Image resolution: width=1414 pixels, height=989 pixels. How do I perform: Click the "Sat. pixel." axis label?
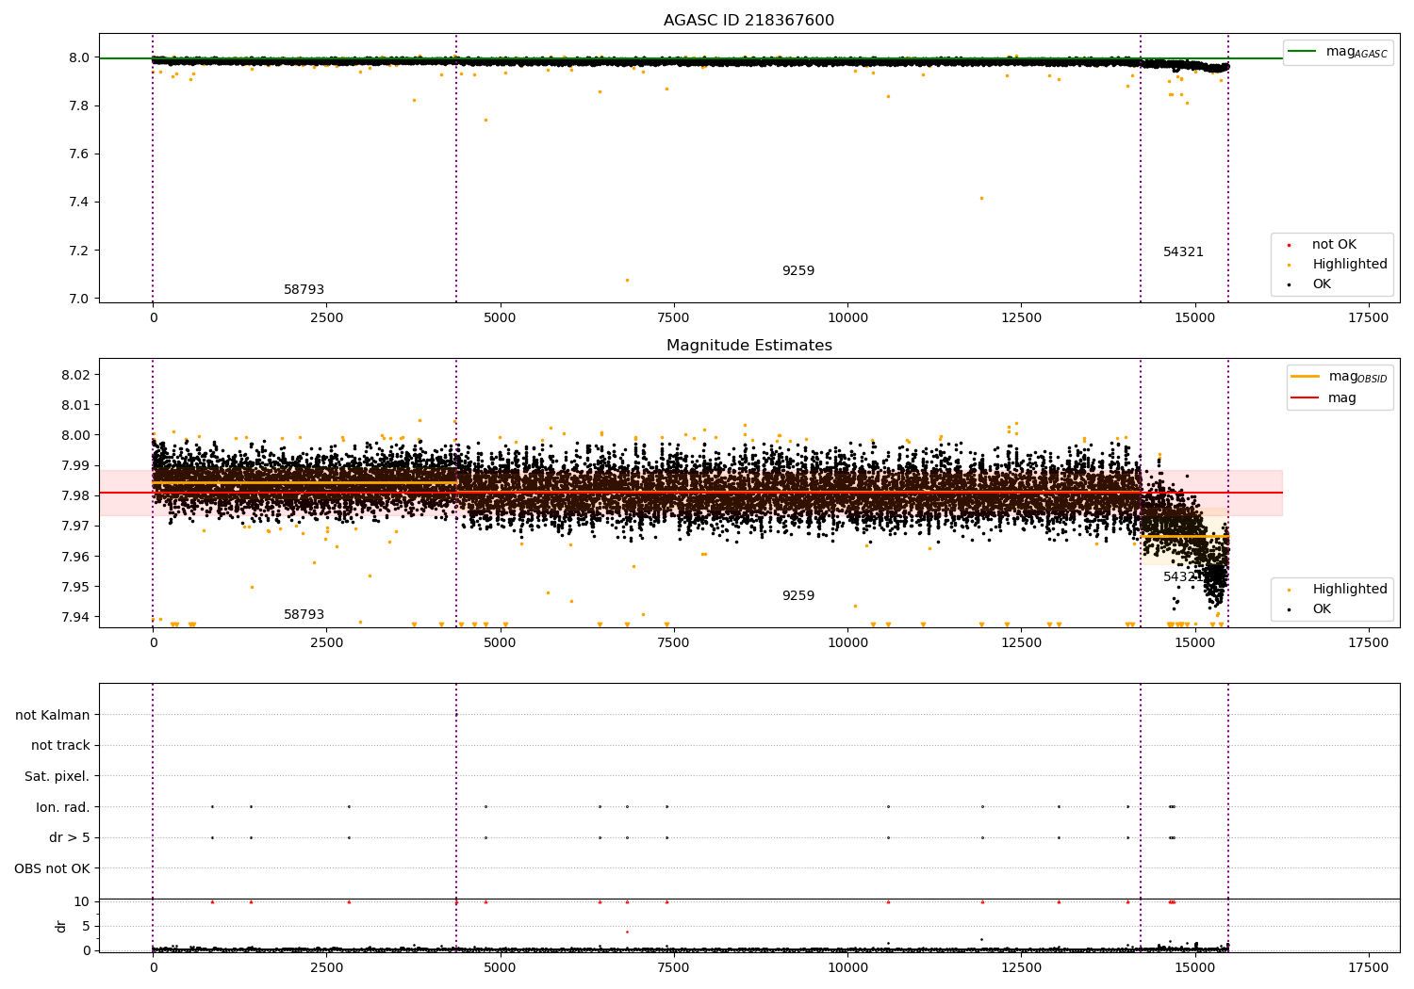[x=58, y=777]
